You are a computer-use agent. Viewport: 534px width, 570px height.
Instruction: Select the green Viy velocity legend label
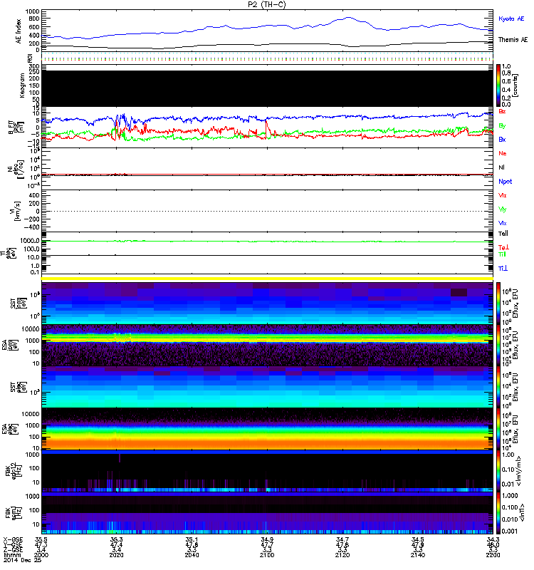click(503, 209)
